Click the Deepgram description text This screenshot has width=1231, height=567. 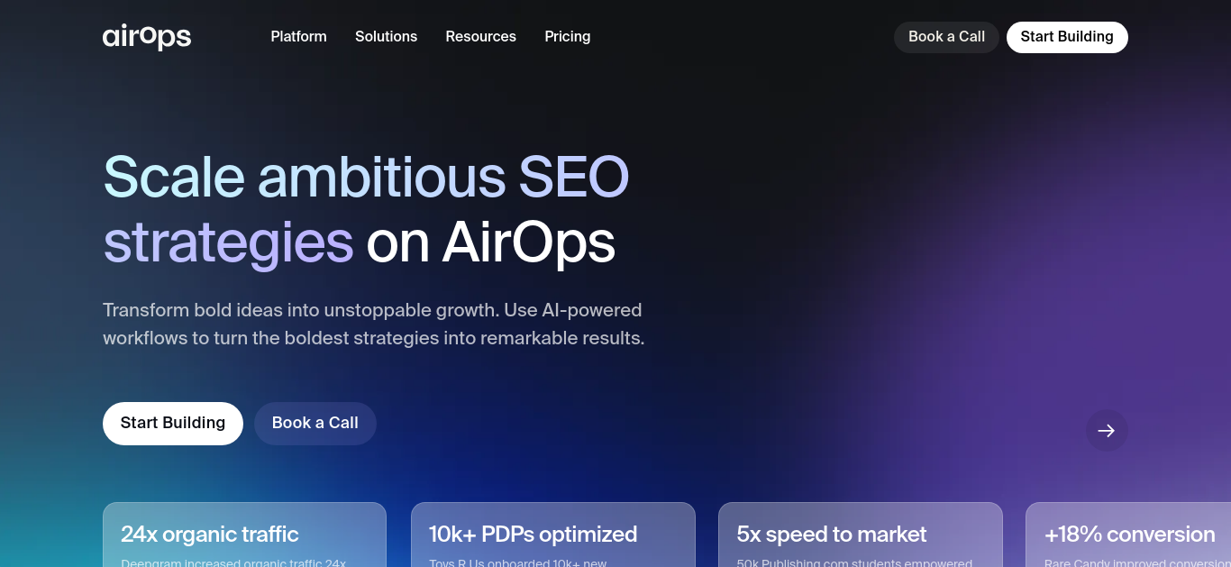click(x=233, y=562)
